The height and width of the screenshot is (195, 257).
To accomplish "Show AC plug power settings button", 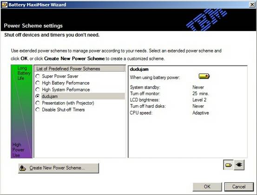I will coord(239,165).
